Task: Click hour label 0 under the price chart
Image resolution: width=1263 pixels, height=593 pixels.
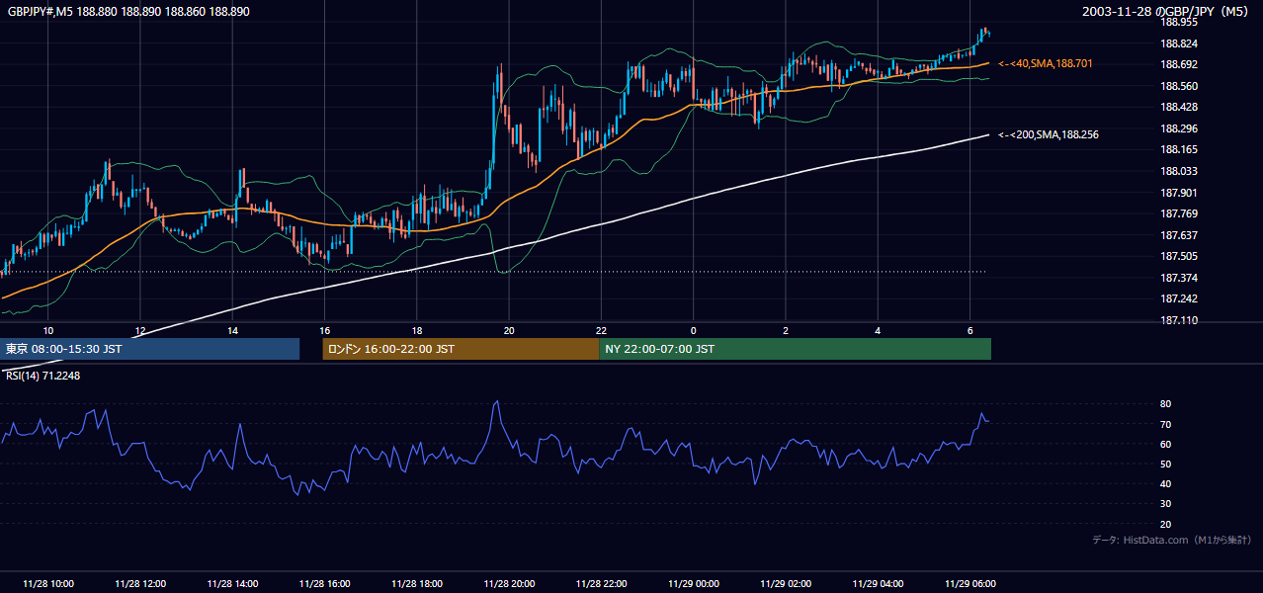Action: point(694,330)
